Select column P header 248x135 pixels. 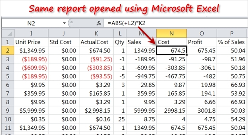click(232, 33)
